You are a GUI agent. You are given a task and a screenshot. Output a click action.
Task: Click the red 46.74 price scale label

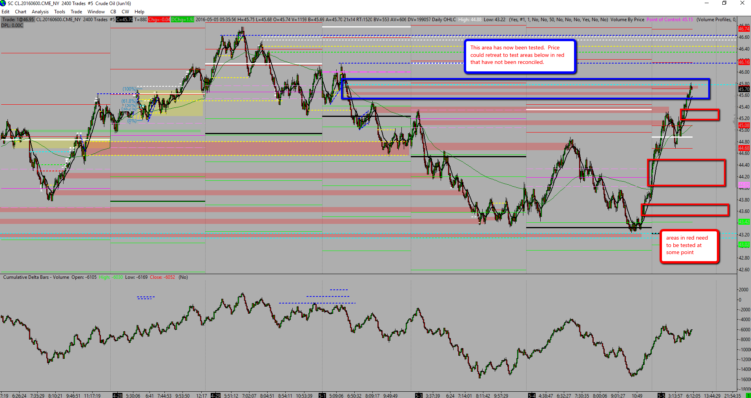pyautogui.click(x=744, y=29)
